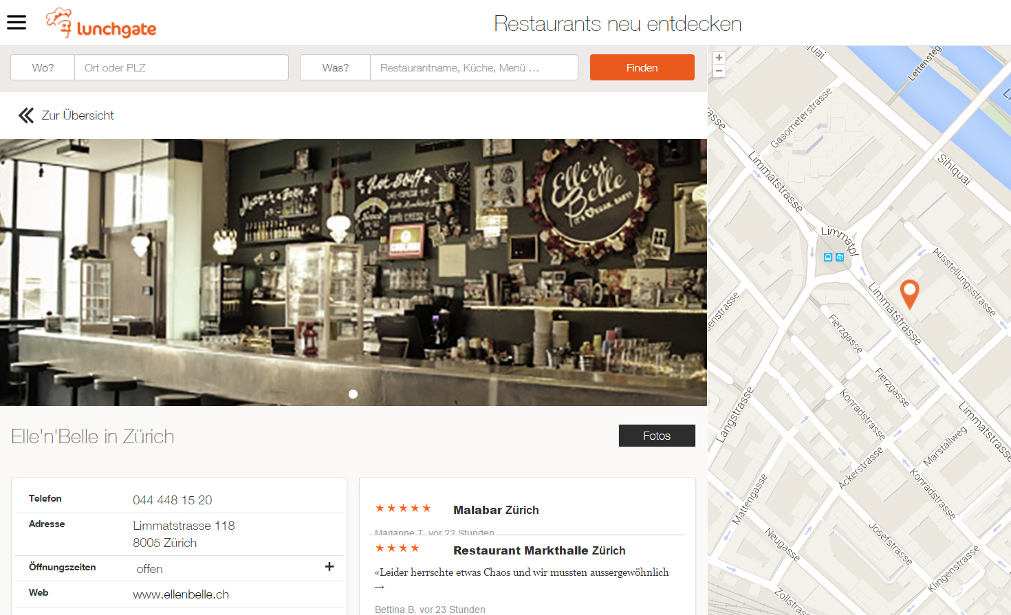This screenshot has height=615, width=1011.
Task: Zoom out on the map
Action: point(719,71)
